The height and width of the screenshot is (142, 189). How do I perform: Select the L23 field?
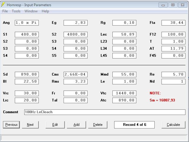click(x=125, y=41)
